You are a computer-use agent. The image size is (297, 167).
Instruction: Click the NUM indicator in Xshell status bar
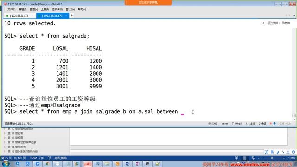[289, 124]
